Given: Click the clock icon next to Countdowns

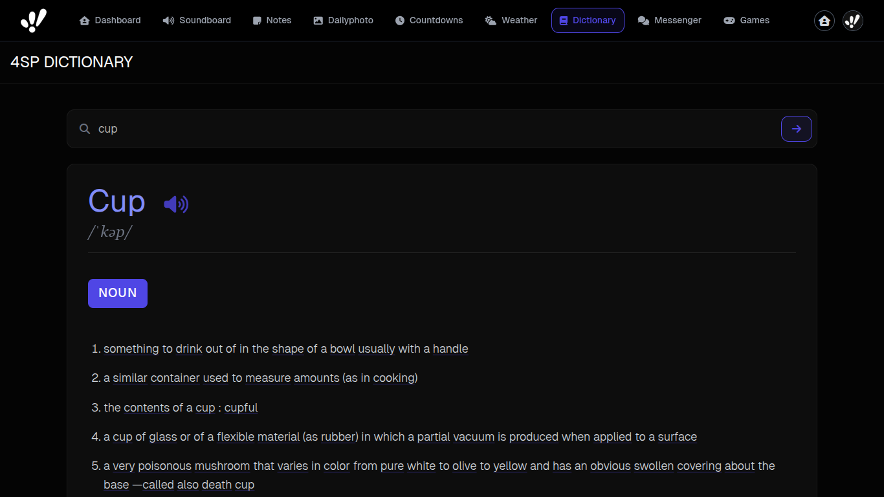Looking at the screenshot, I should pos(399,20).
